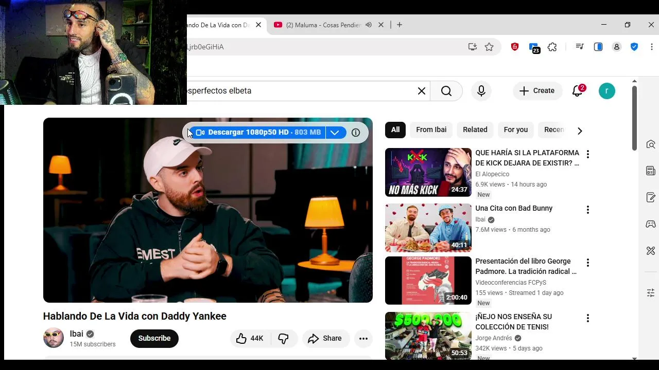Share the video
This screenshot has height=370, width=659.
coord(325,338)
